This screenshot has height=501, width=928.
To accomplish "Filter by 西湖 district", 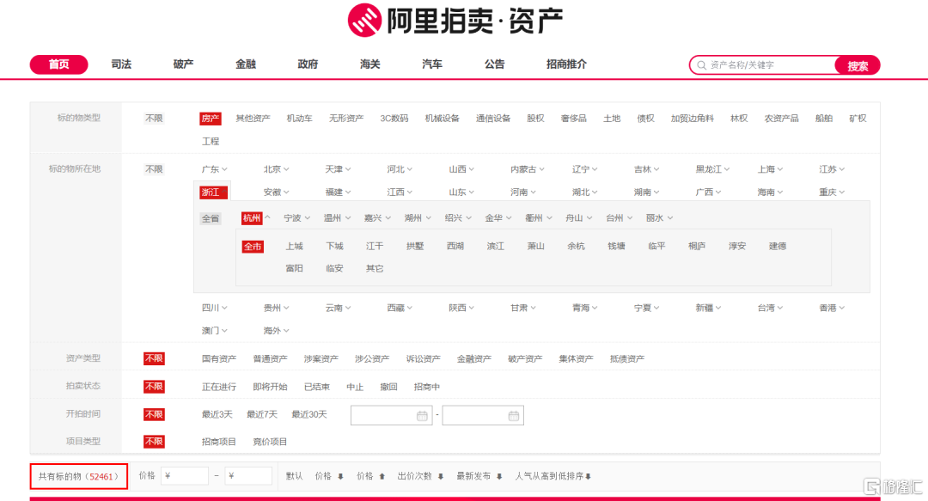I will click(x=455, y=247).
